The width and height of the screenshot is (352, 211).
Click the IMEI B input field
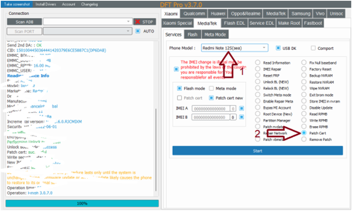[x=211, y=117]
